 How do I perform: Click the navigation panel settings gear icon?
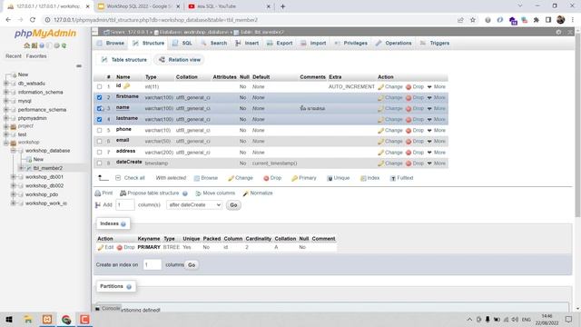pos(56,45)
